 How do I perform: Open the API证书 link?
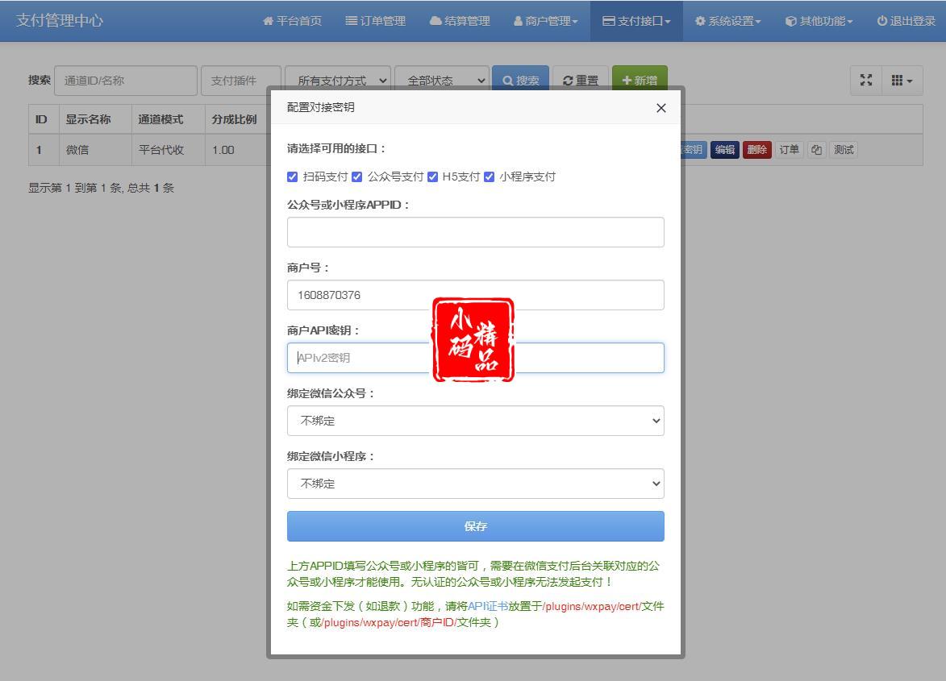click(x=487, y=606)
